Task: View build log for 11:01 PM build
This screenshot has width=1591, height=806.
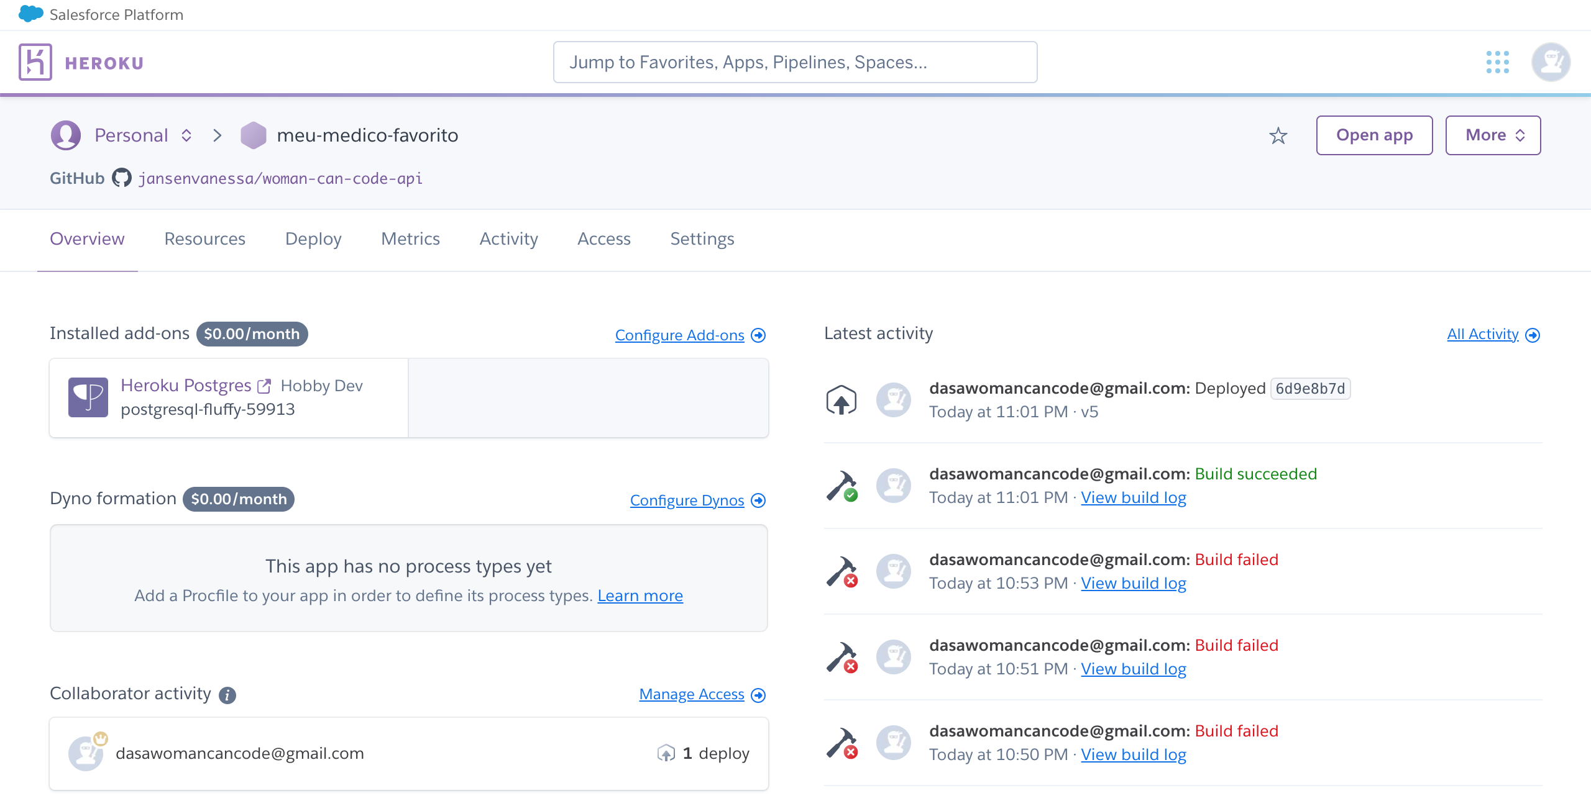Action: [x=1134, y=497]
